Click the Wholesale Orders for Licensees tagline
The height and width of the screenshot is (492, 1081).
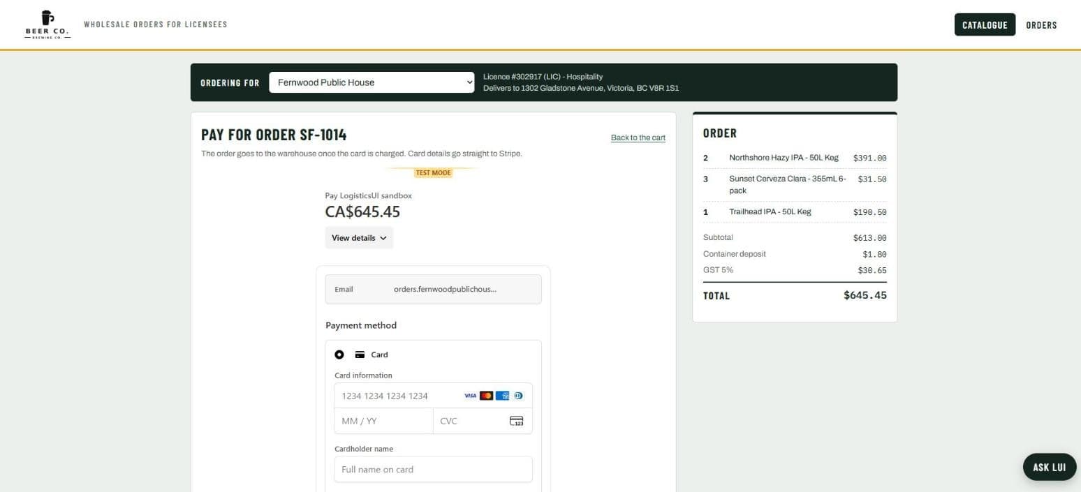click(x=156, y=24)
